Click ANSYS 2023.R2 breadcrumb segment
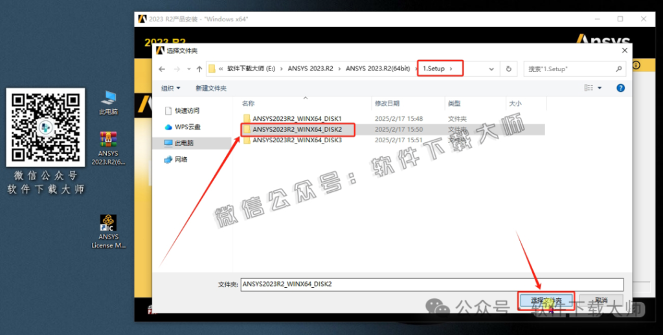 click(x=310, y=69)
